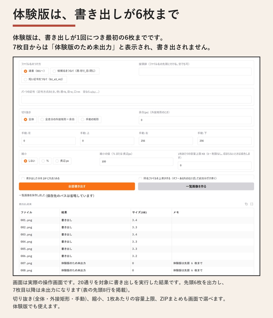Click the 3.2 size value for 006.png
273x318 pixels.
tap(151, 256)
